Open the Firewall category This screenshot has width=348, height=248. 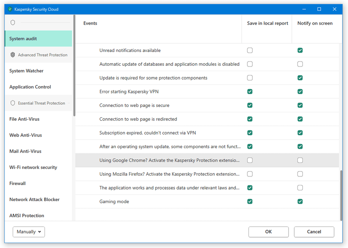click(x=18, y=183)
